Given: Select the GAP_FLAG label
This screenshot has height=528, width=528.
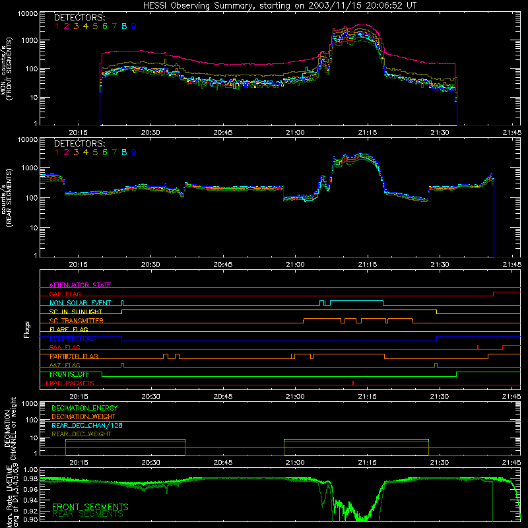Looking at the screenshot, I should pyautogui.click(x=65, y=294).
